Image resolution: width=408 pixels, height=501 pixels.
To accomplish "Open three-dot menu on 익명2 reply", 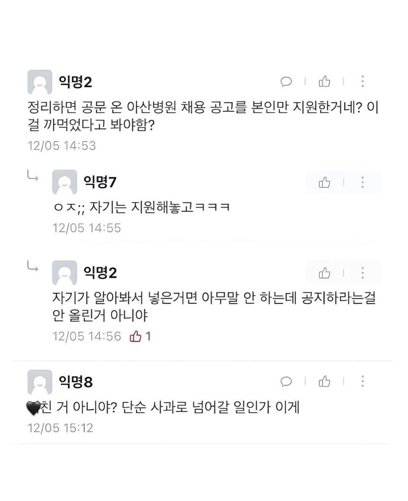I will pos(362,273).
